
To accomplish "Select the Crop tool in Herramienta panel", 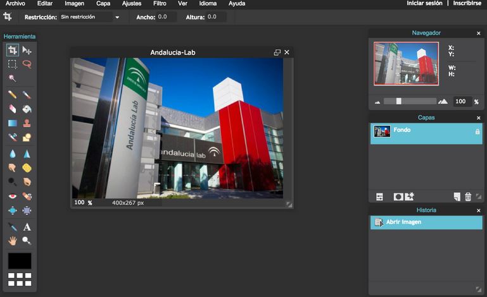I will 13,50.
